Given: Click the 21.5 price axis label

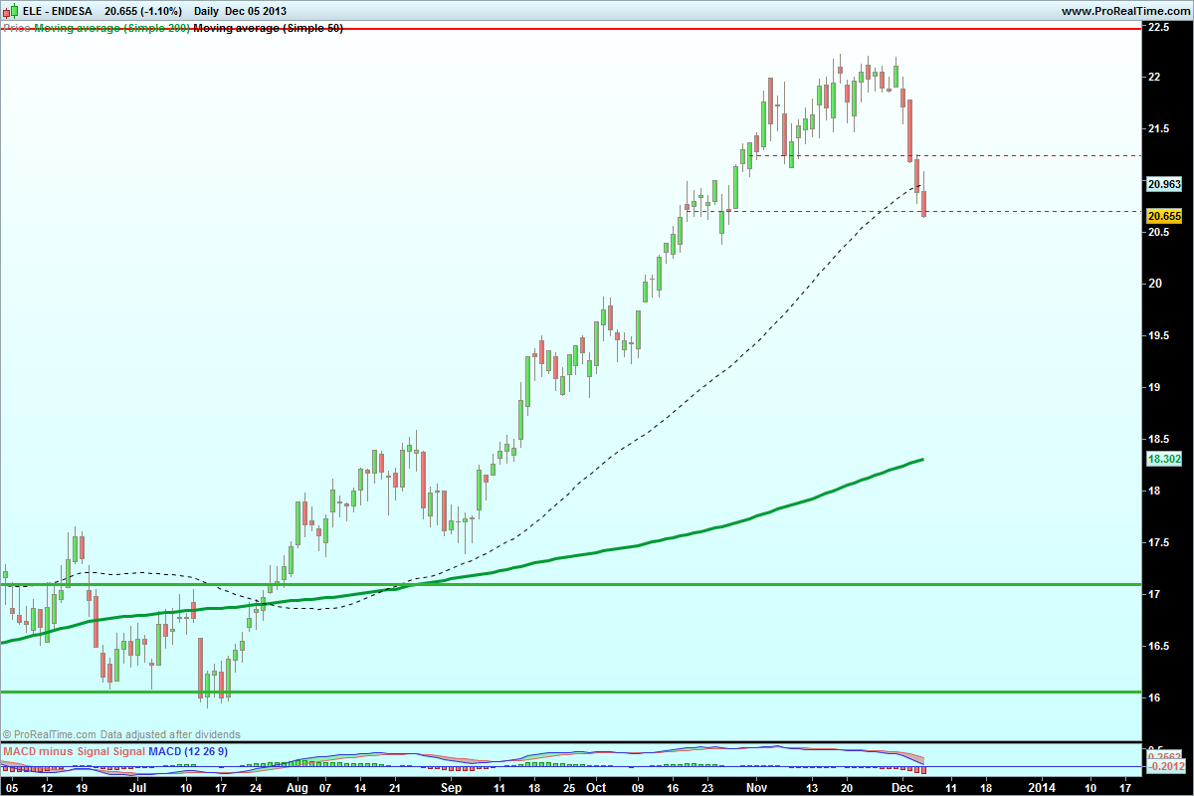Looking at the screenshot, I should coord(1158,130).
